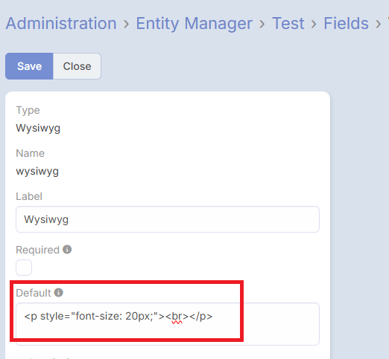Go to the Entity Manager breadcrumb
The height and width of the screenshot is (359, 389).
pyautogui.click(x=194, y=23)
